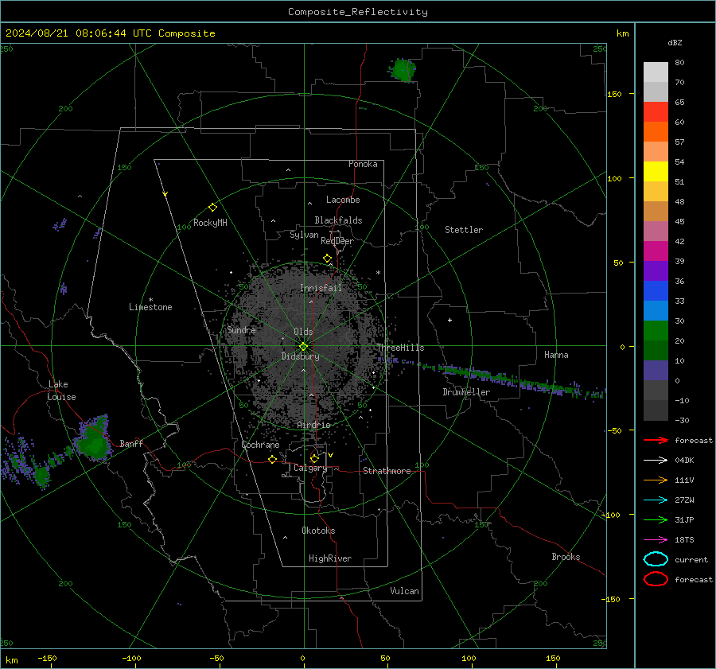Pick the white 70 dBZ swatch at top
The image size is (716, 669).
tap(656, 72)
